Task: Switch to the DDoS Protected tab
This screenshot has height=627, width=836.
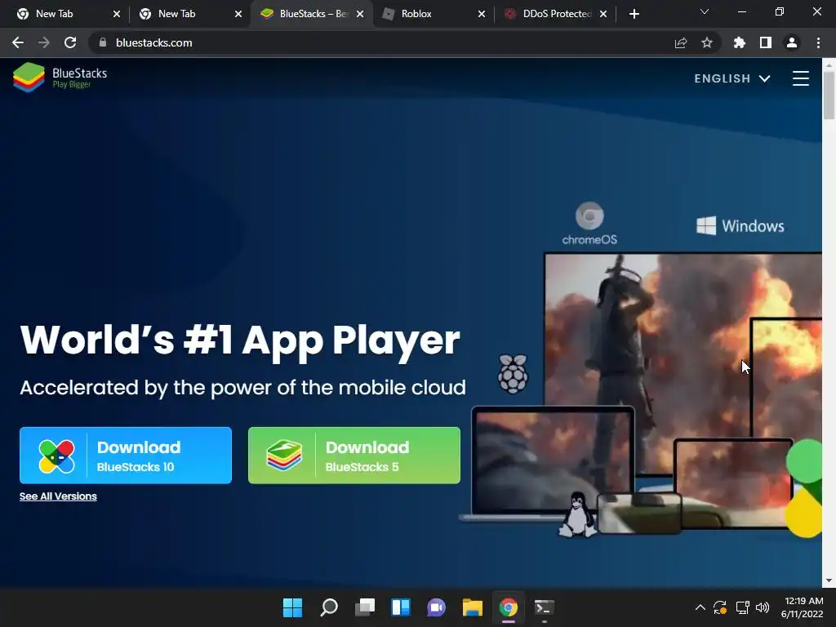Action: [x=557, y=14]
